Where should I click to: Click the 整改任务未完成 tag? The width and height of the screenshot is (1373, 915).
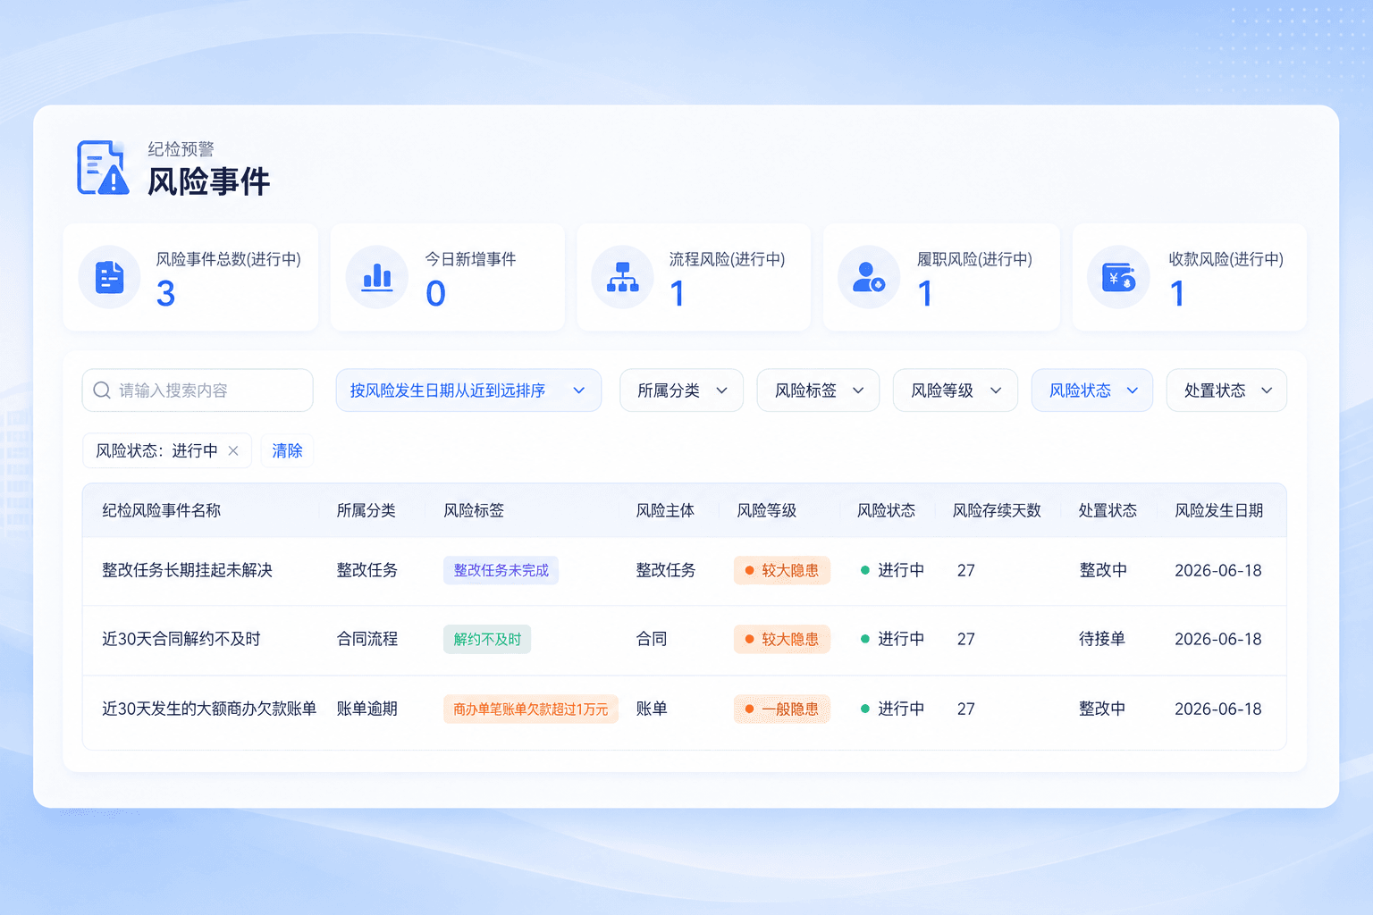(501, 570)
